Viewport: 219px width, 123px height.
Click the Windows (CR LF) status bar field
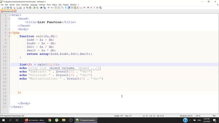(x=186, y=116)
